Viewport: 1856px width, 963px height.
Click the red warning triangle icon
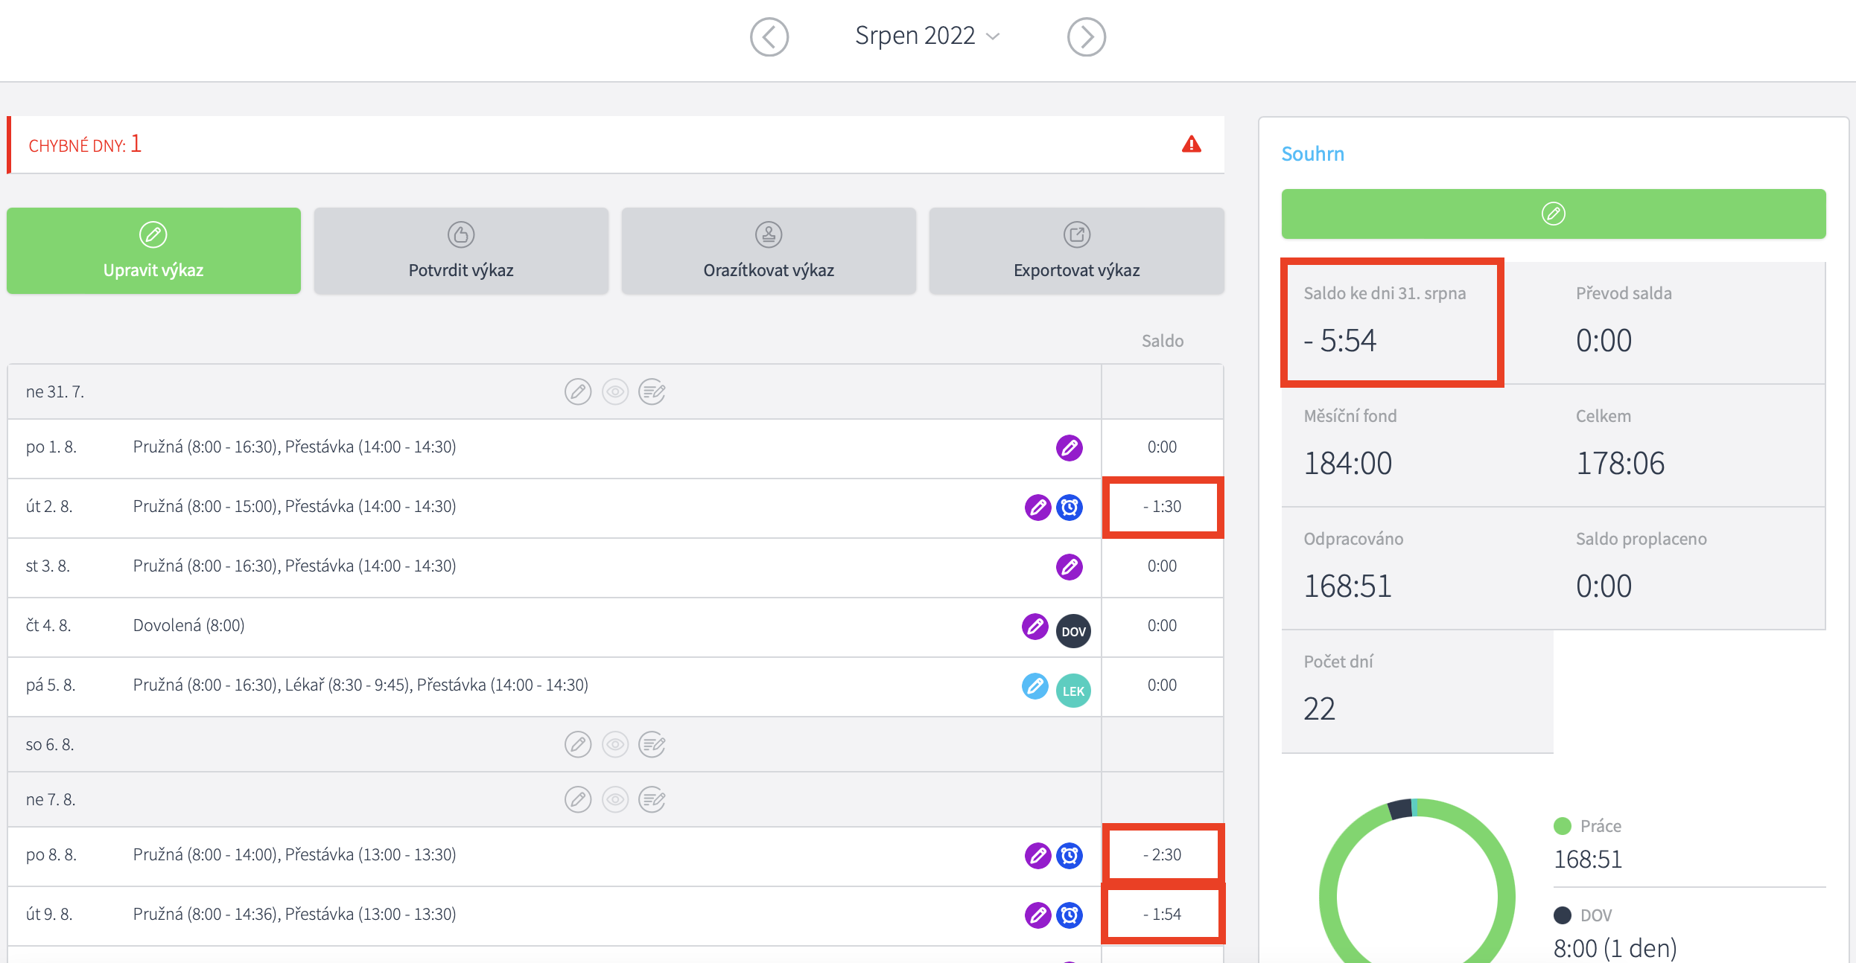pos(1191,144)
